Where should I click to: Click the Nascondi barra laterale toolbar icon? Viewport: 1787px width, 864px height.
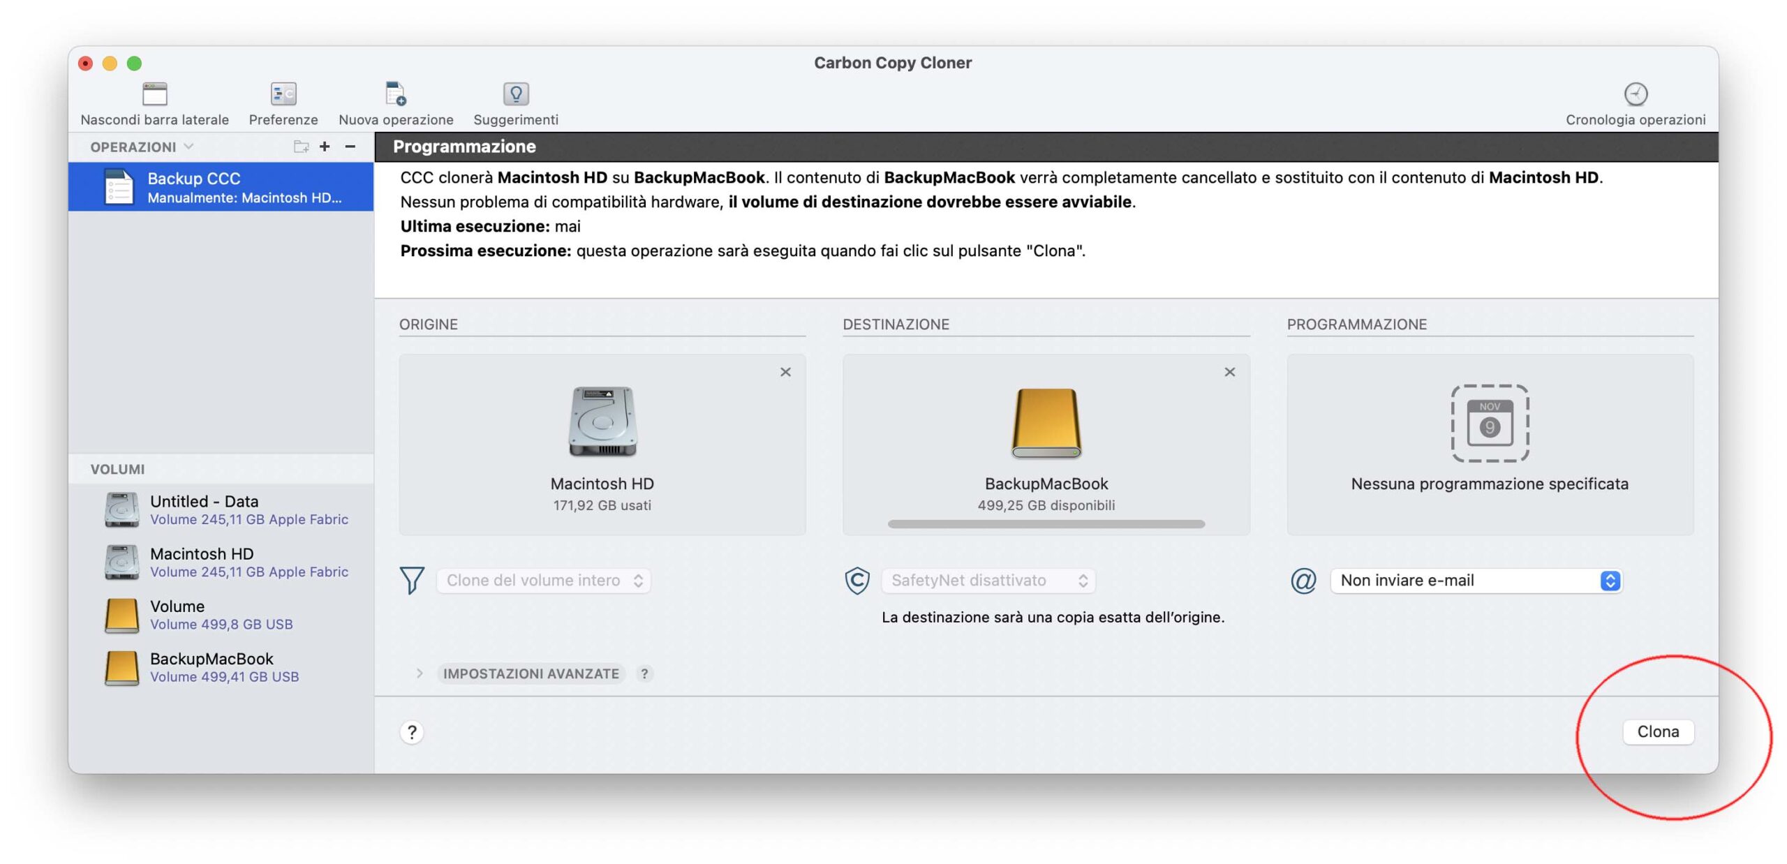pyautogui.click(x=154, y=94)
